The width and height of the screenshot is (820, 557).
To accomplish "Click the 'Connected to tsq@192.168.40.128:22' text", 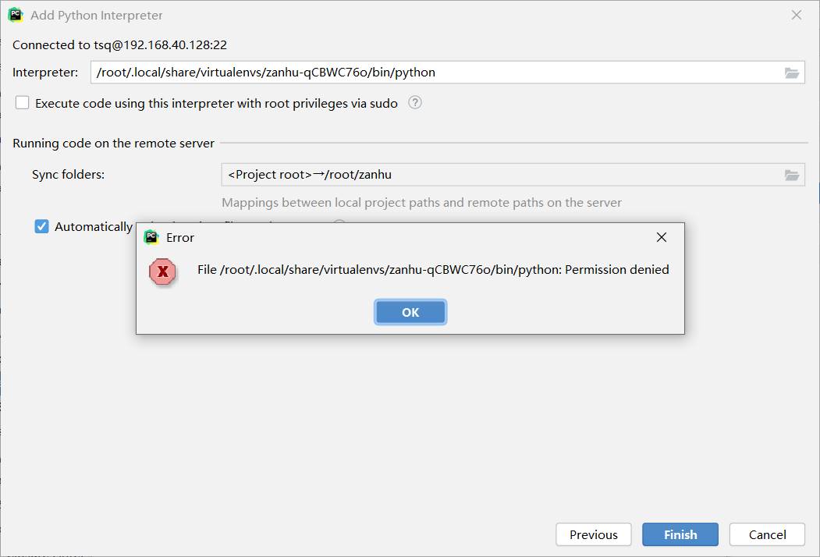I will pyautogui.click(x=119, y=45).
